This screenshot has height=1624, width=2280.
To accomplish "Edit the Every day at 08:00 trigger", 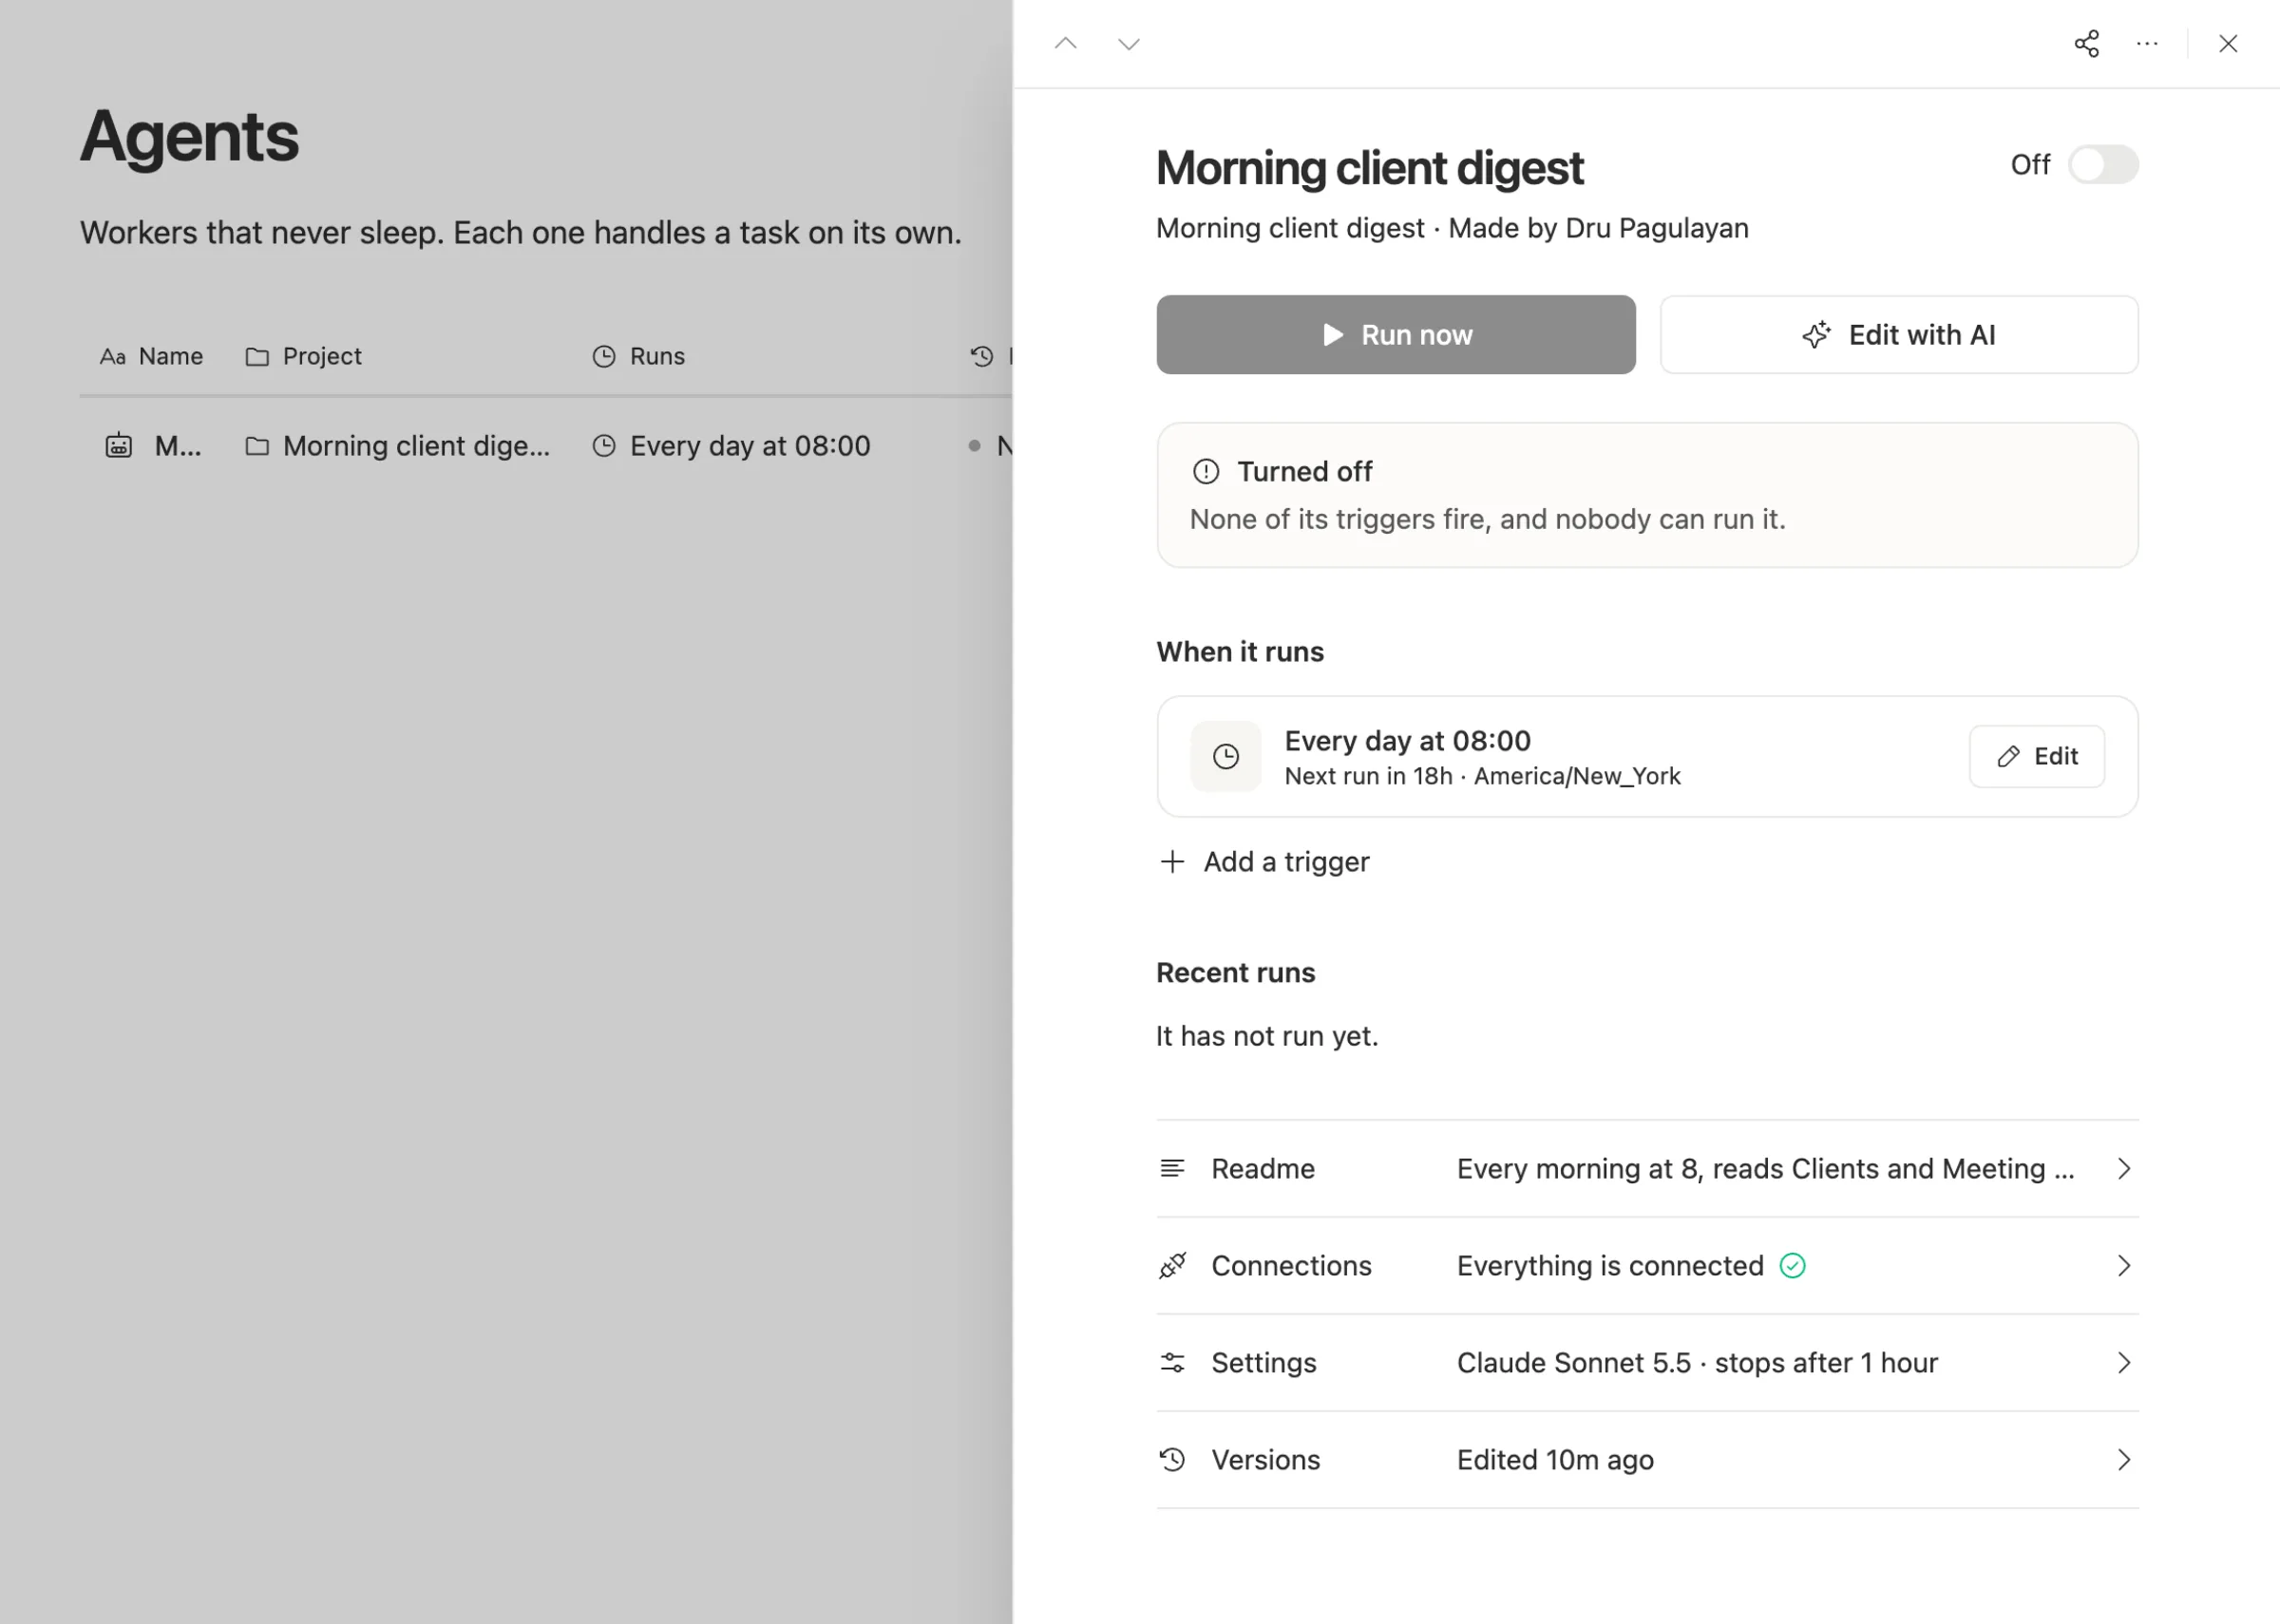I will click(2036, 756).
